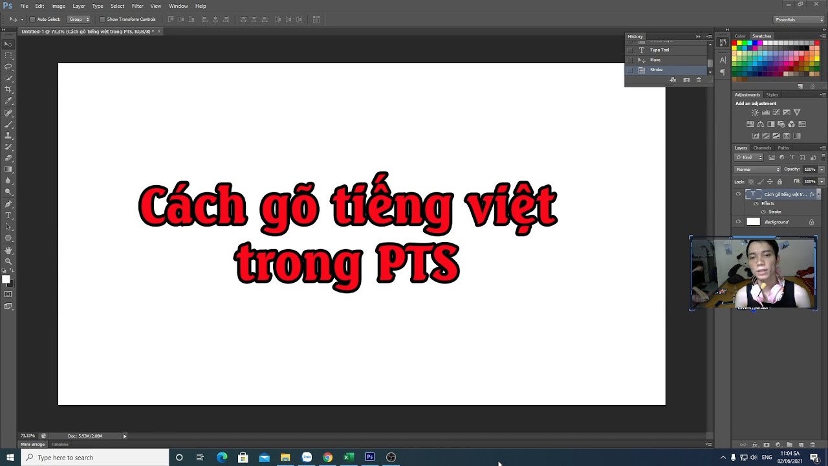Viewport: 828px width, 466px height.
Task: Switch to the Color tab
Action: (x=740, y=36)
